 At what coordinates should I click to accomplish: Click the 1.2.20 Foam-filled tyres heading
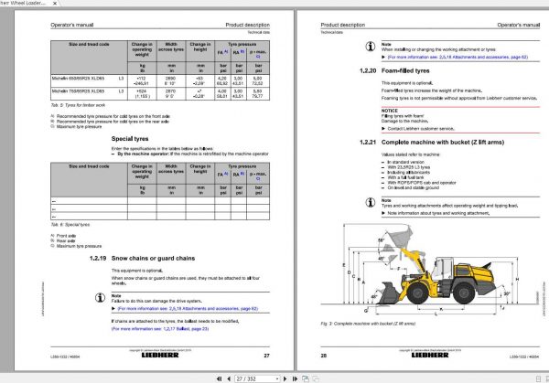[394, 70]
